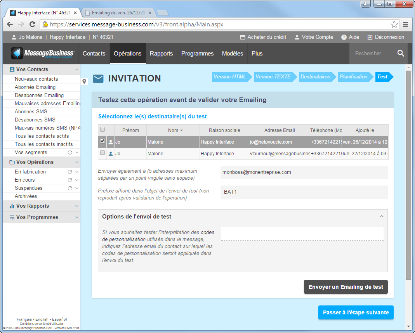Check the vfournout contact row checkbox
The image size is (415, 333).
tap(102, 153)
